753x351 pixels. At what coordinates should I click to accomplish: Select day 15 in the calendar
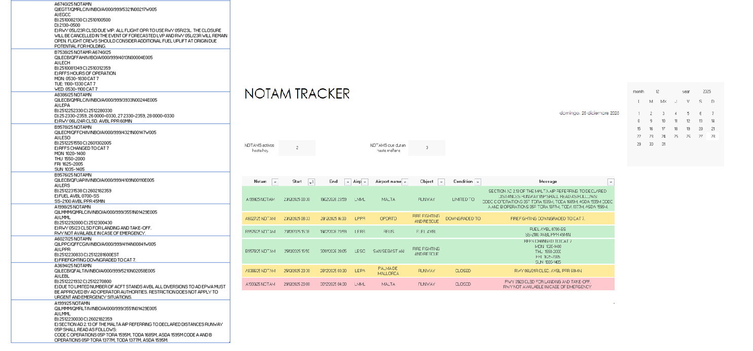tap(639, 129)
